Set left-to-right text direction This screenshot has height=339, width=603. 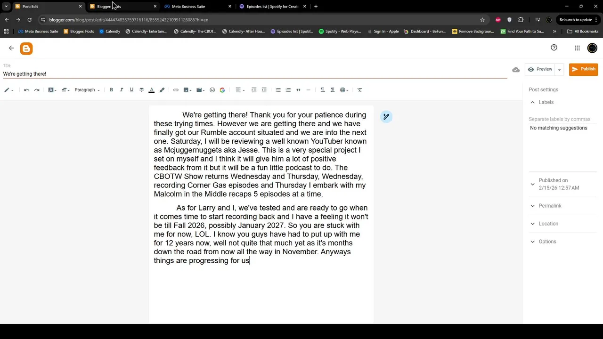point(322,90)
